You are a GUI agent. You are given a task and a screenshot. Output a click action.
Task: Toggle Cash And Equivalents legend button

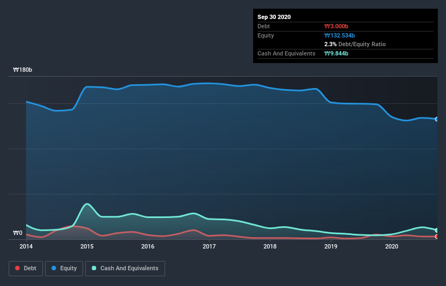(x=125, y=269)
